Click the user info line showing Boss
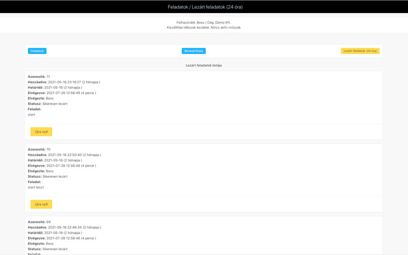The width and height of the screenshot is (408, 255). (203, 23)
